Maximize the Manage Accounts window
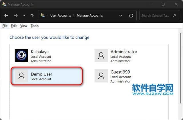 [x=163, y=4]
